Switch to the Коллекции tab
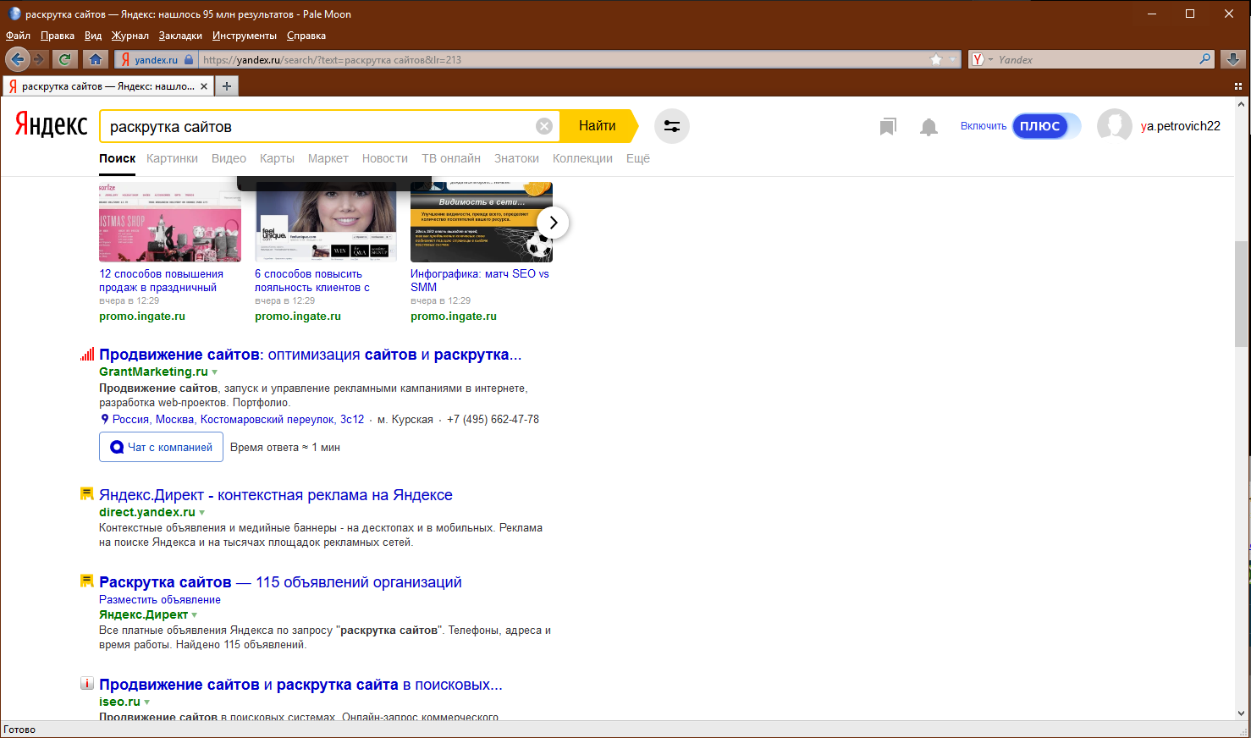Image resolution: width=1251 pixels, height=738 pixels. [x=582, y=158]
